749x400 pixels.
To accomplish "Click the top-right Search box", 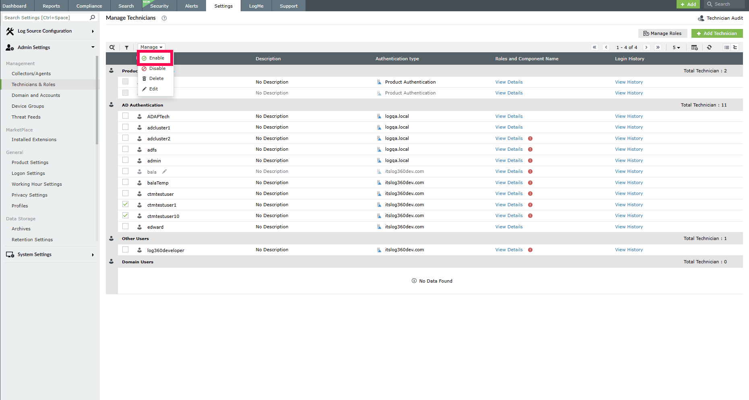I will click(724, 4).
